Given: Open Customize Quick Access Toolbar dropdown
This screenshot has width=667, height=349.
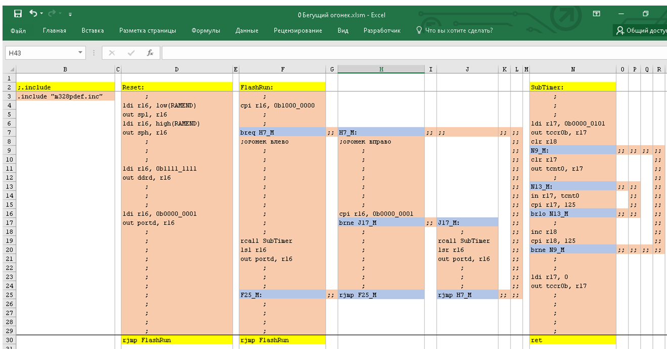Looking at the screenshot, I should (x=69, y=15).
